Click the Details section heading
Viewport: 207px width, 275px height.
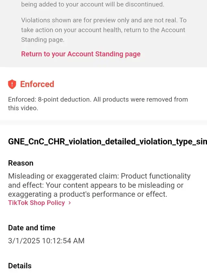(x=20, y=266)
